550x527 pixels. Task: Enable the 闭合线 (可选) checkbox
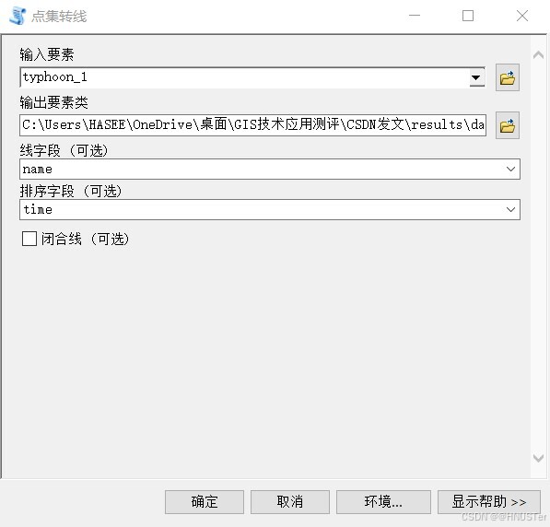[x=29, y=239]
